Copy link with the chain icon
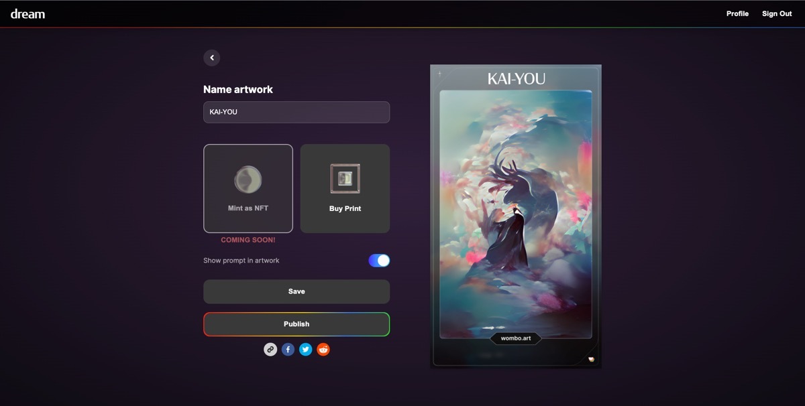The image size is (805, 406). tap(270, 349)
